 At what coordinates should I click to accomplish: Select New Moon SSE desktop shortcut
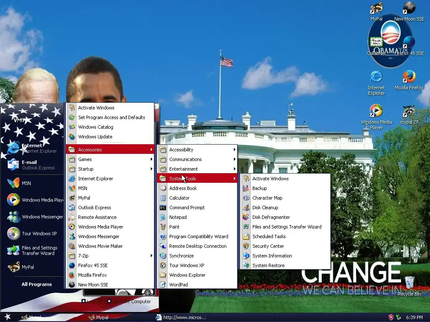tap(409, 11)
